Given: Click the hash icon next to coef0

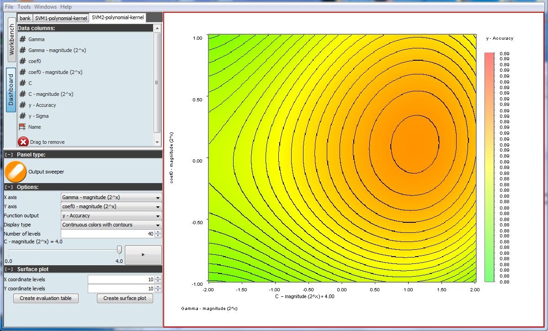Looking at the screenshot, I should point(22,61).
